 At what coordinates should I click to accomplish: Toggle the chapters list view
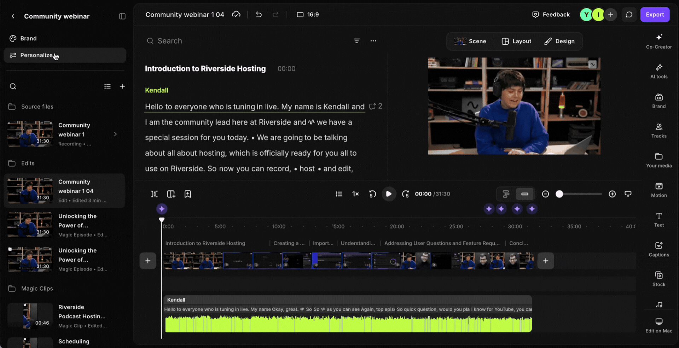[x=339, y=194]
